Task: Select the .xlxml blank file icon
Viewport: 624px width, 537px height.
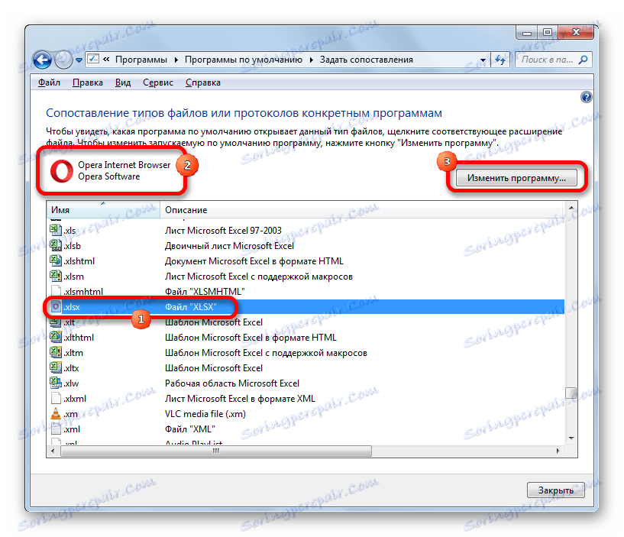Action: coord(56,398)
